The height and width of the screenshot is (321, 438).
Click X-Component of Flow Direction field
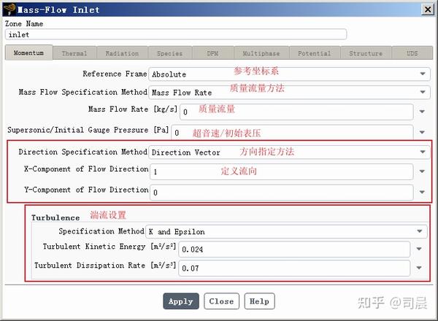tap(282, 171)
